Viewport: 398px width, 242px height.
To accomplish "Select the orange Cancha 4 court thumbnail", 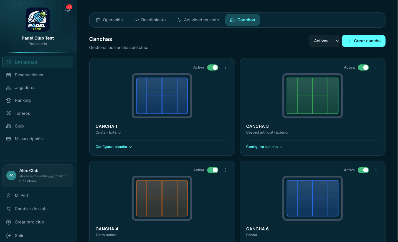I will tap(162, 198).
